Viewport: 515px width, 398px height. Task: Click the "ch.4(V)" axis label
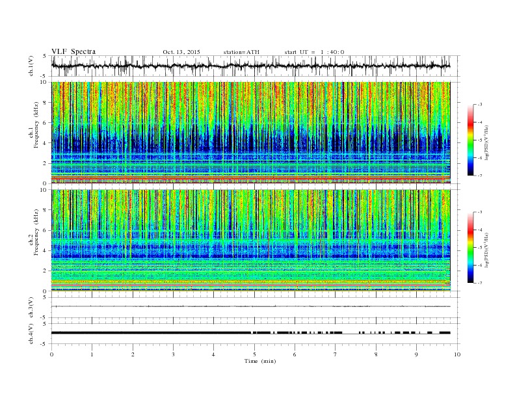click(31, 334)
